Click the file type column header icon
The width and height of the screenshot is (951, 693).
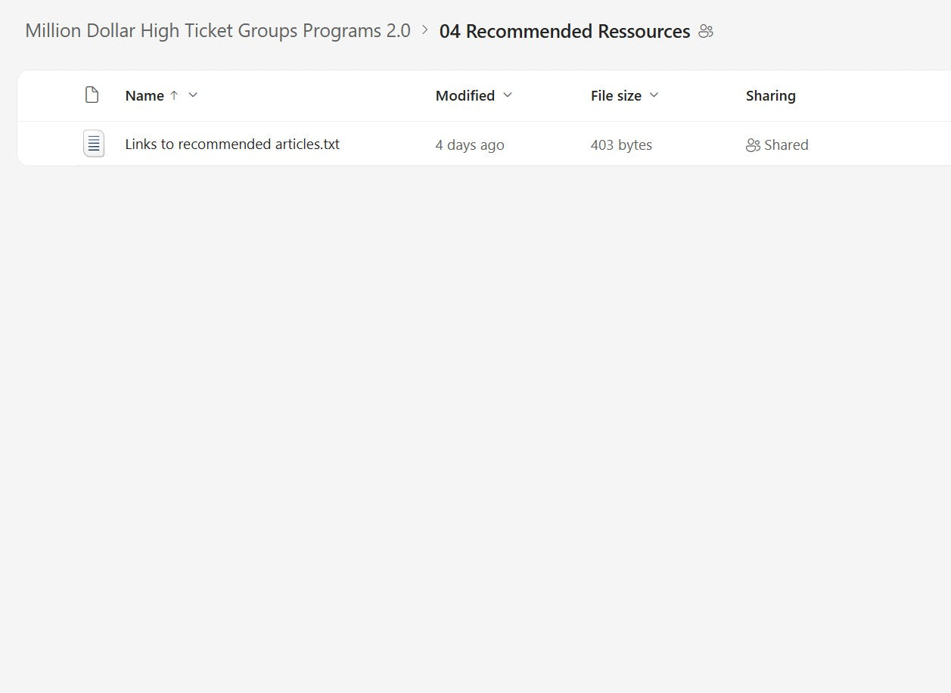(92, 95)
